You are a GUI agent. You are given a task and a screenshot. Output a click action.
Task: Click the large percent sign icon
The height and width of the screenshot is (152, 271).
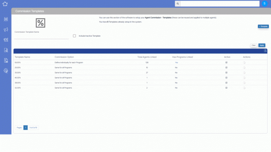click(41, 23)
